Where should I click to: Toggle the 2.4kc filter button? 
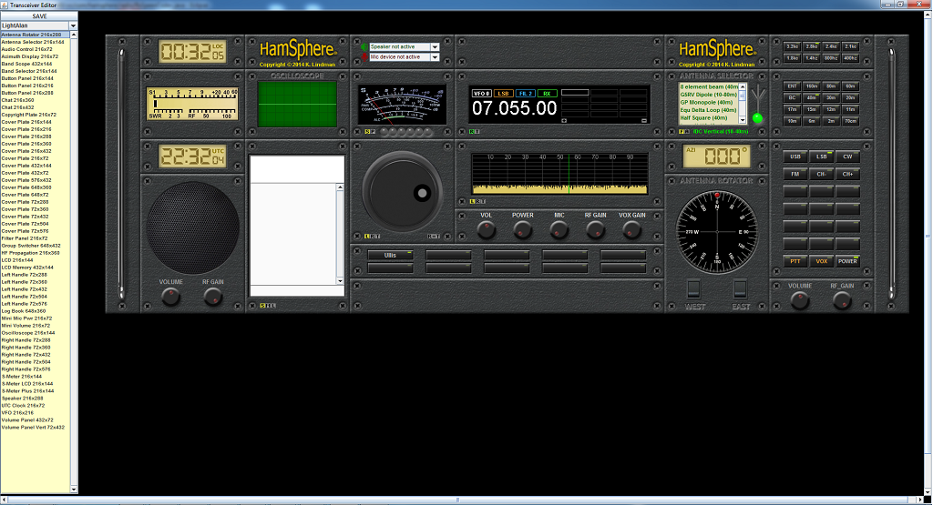point(831,46)
